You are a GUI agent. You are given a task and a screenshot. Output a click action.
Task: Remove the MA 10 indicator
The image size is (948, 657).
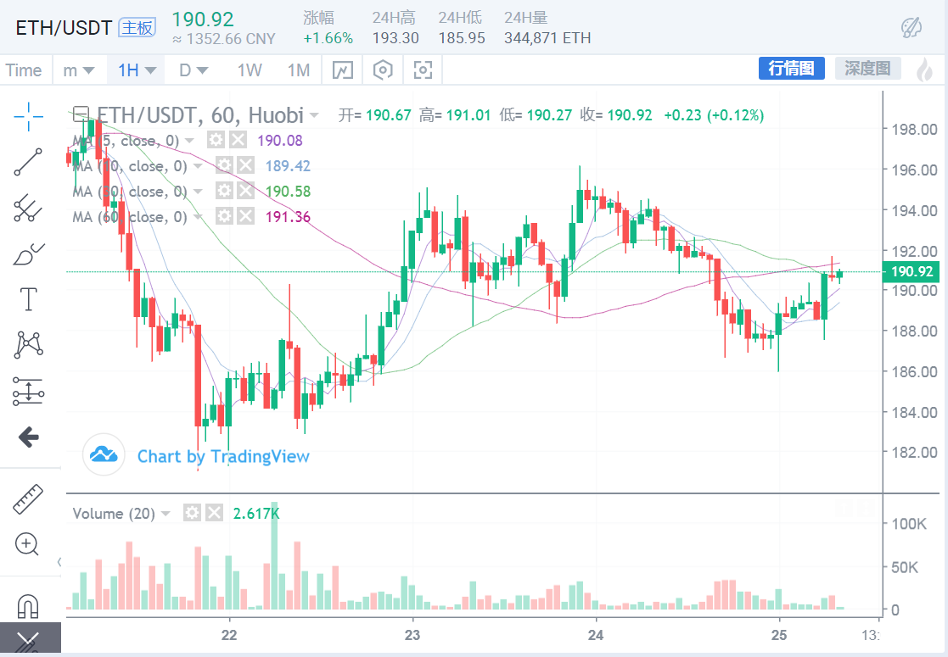click(245, 165)
